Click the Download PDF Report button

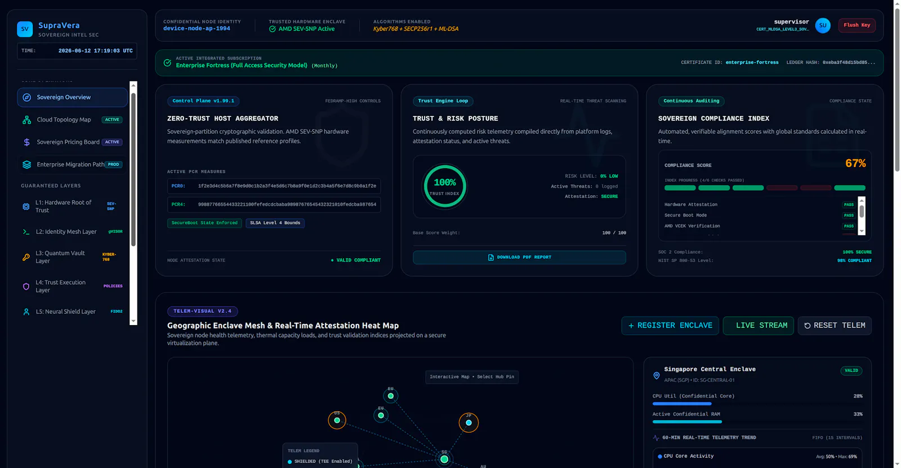(x=519, y=258)
